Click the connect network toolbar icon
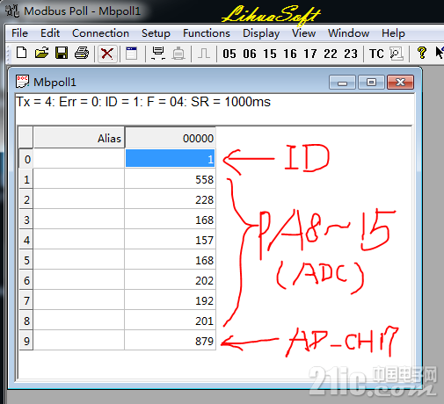This screenshot has width=444, height=404. tap(158, 54)
